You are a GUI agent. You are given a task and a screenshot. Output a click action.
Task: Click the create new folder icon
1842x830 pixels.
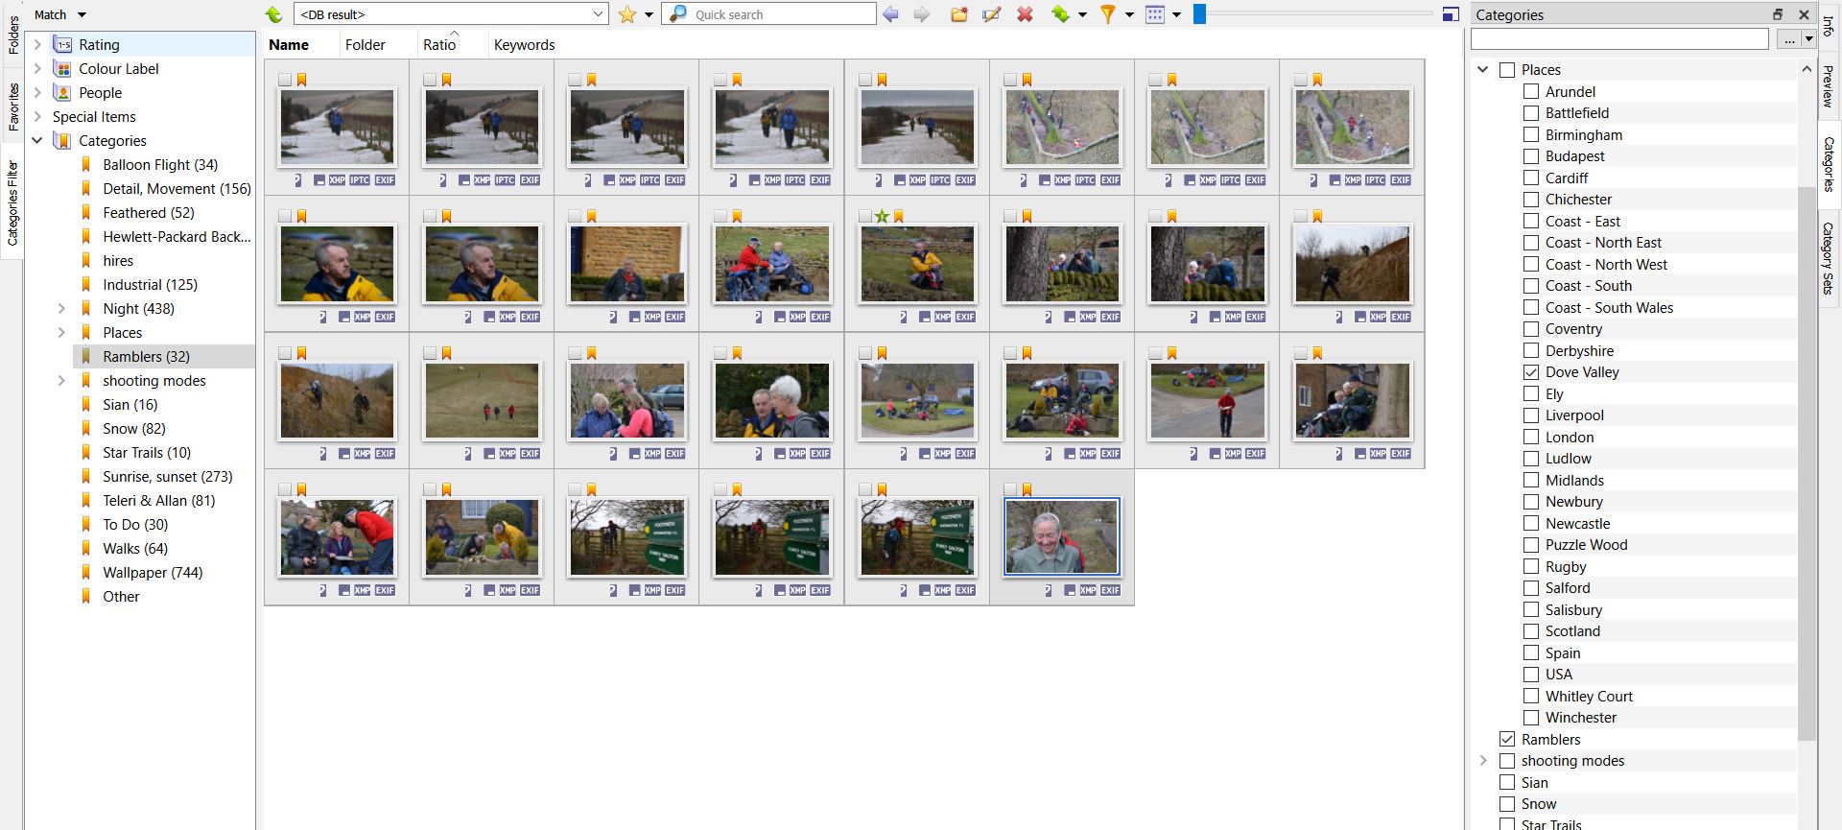959,14
